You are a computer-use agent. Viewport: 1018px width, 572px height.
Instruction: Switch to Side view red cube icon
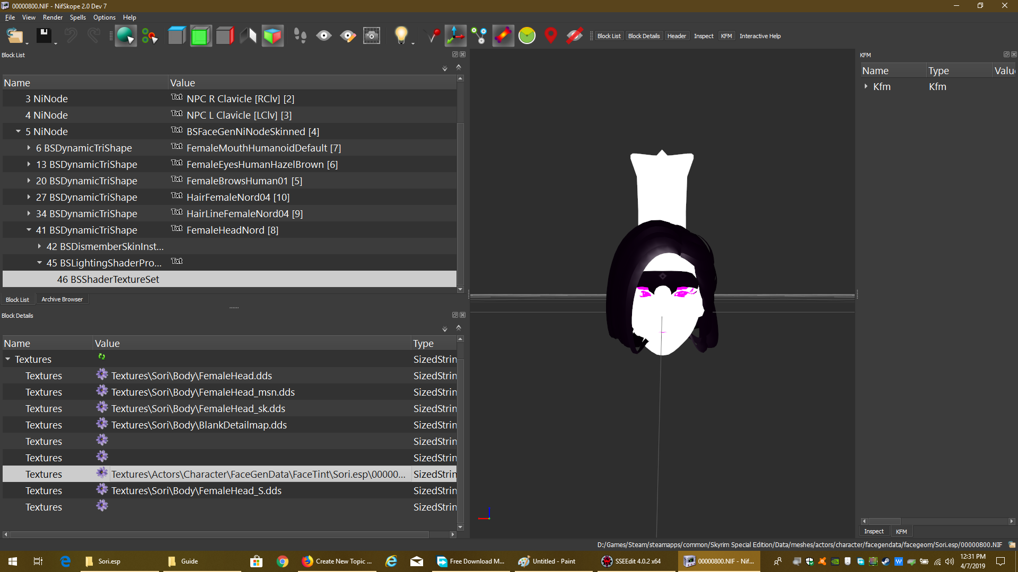pos(225,35)
